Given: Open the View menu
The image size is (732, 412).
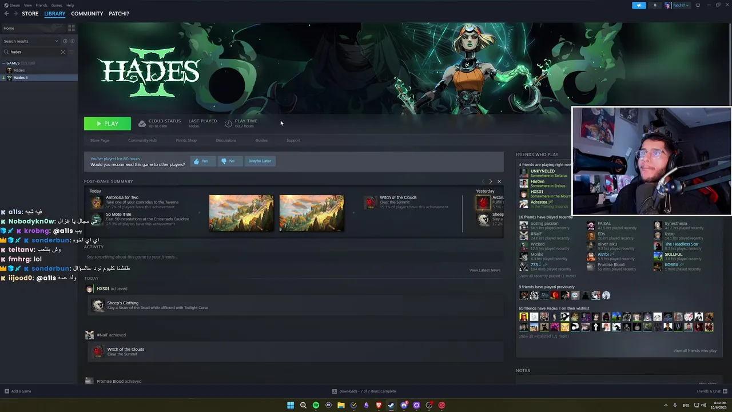Looking at the screenshot, I should click(x=28, y=5).
